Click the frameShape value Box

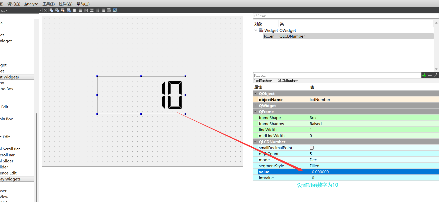(374, 118)
